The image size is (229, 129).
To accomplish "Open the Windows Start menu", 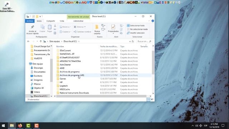I will click(x=3, y=126).
